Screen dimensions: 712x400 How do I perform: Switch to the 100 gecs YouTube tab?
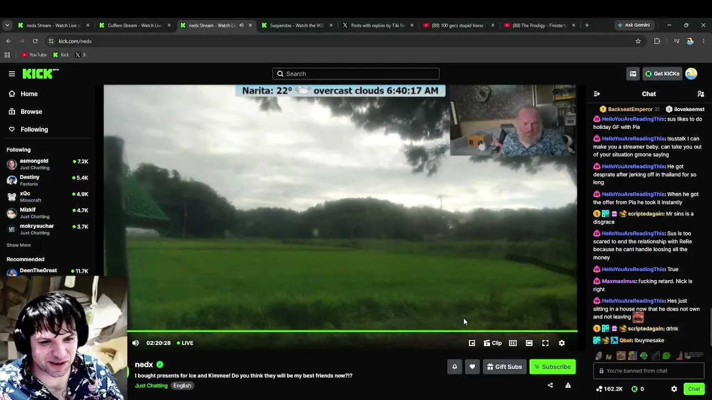[x=459, y=25]
